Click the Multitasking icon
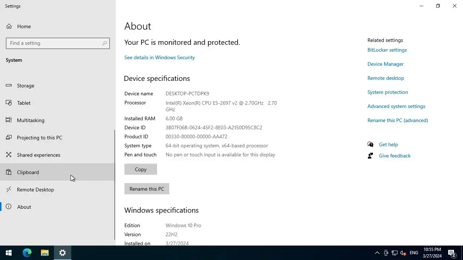This screenshot has height=260, width=463. [x=9, y=120]
